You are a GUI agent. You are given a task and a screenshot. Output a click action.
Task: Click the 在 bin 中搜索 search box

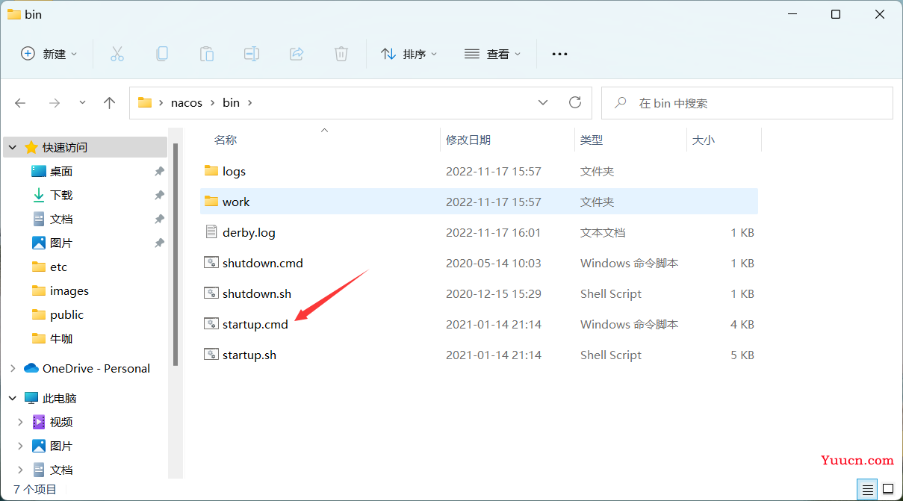pos(747,103)
